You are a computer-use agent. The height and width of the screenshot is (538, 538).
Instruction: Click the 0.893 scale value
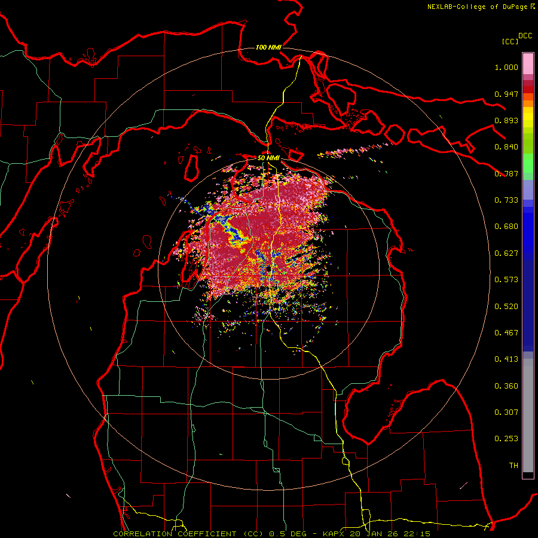506,120
